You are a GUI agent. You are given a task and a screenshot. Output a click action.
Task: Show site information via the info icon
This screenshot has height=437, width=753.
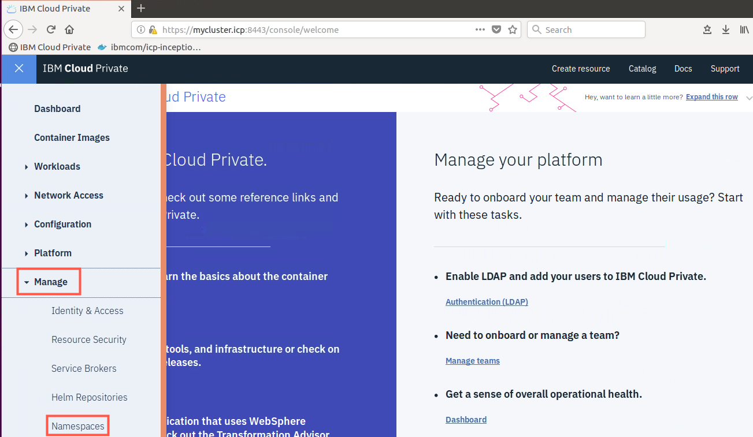coord(141,29)
